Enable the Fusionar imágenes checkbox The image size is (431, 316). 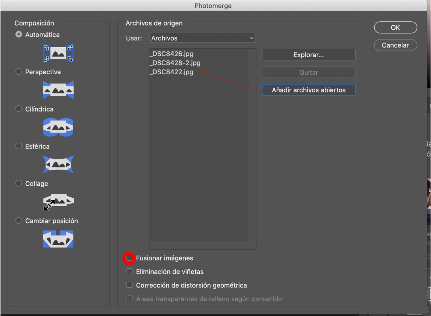(x=130, y=258)
